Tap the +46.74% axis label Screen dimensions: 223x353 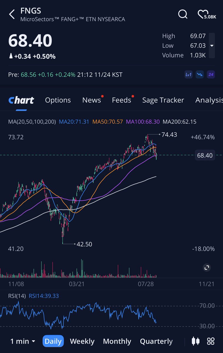pyautogui.click(x=203, y=137)
